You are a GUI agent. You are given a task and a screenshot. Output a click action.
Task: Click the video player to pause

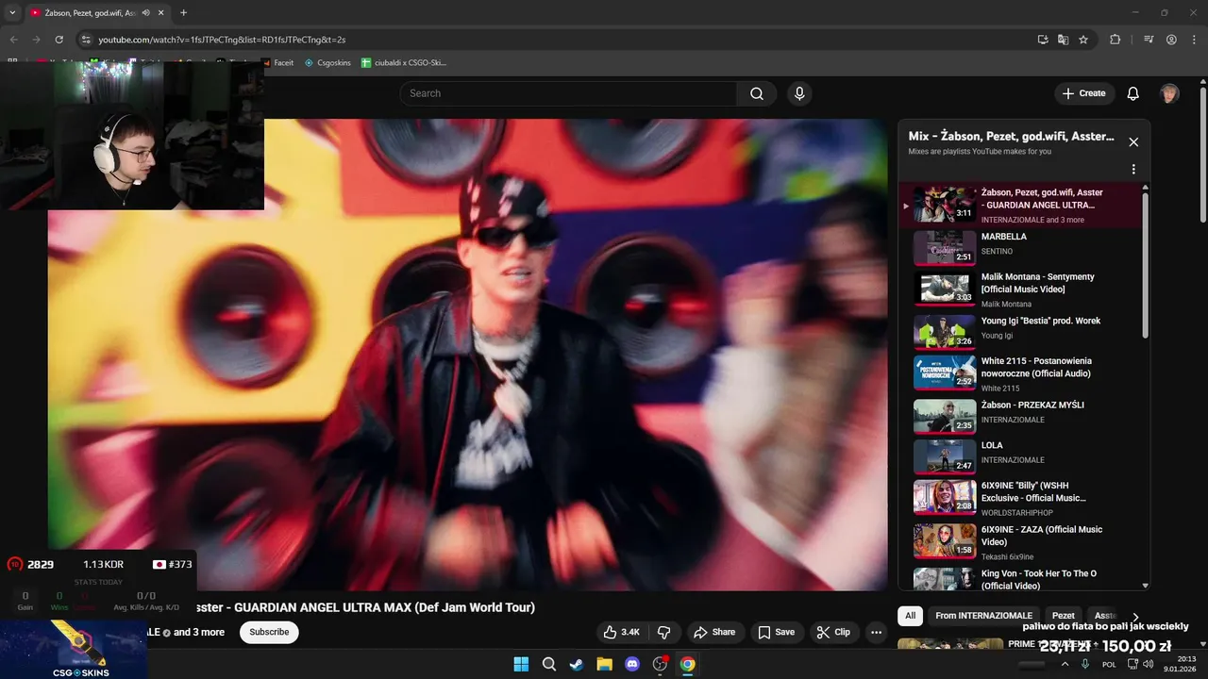(468, 355)
